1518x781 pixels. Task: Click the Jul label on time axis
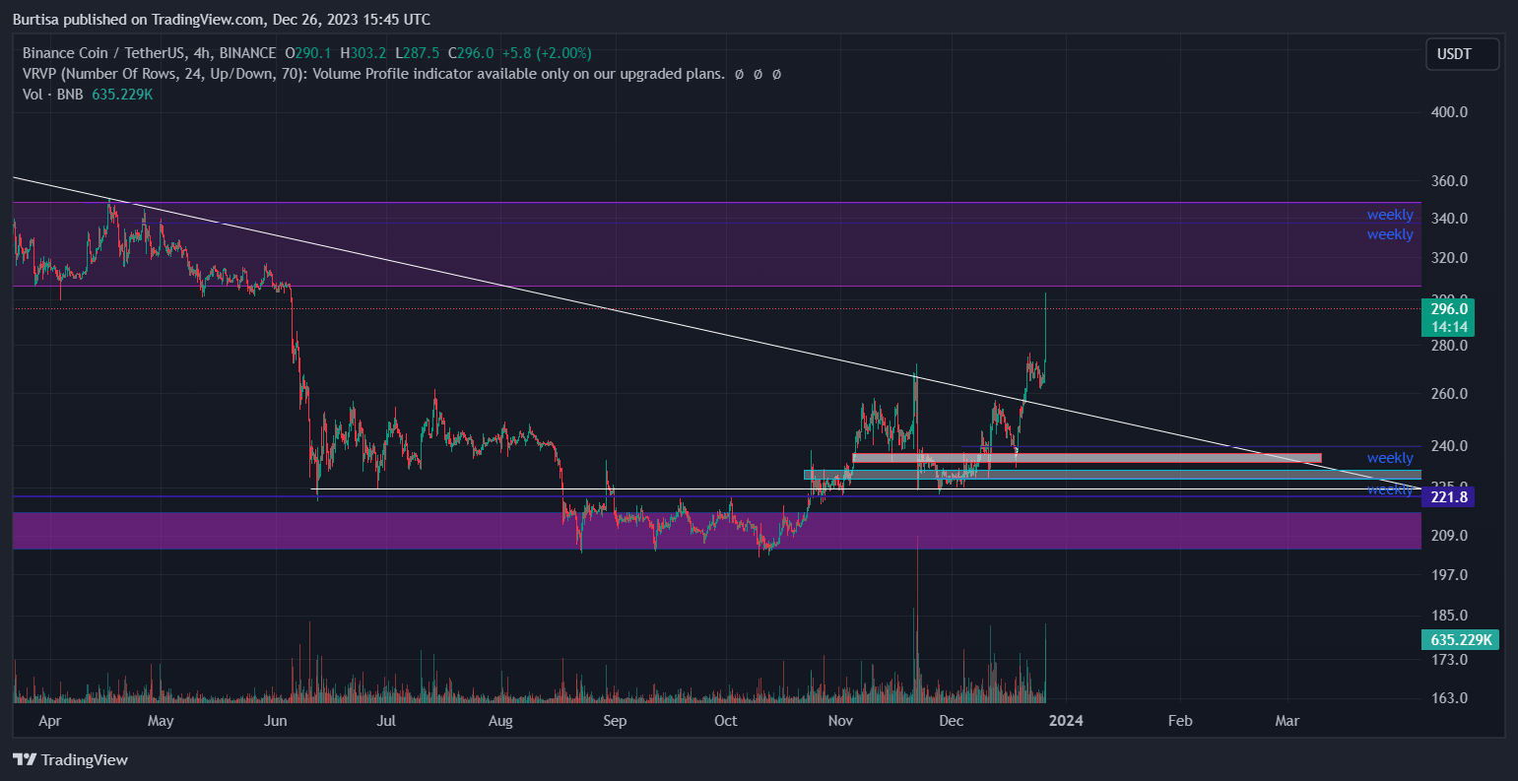(386, 721)
